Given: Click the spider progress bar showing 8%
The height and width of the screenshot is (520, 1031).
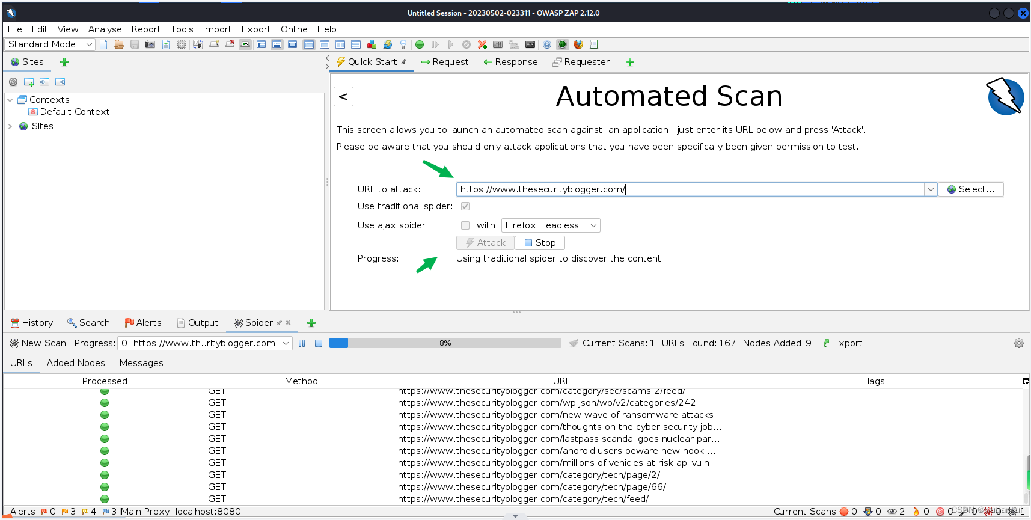Looking at the screenshot, I should 445,343.
